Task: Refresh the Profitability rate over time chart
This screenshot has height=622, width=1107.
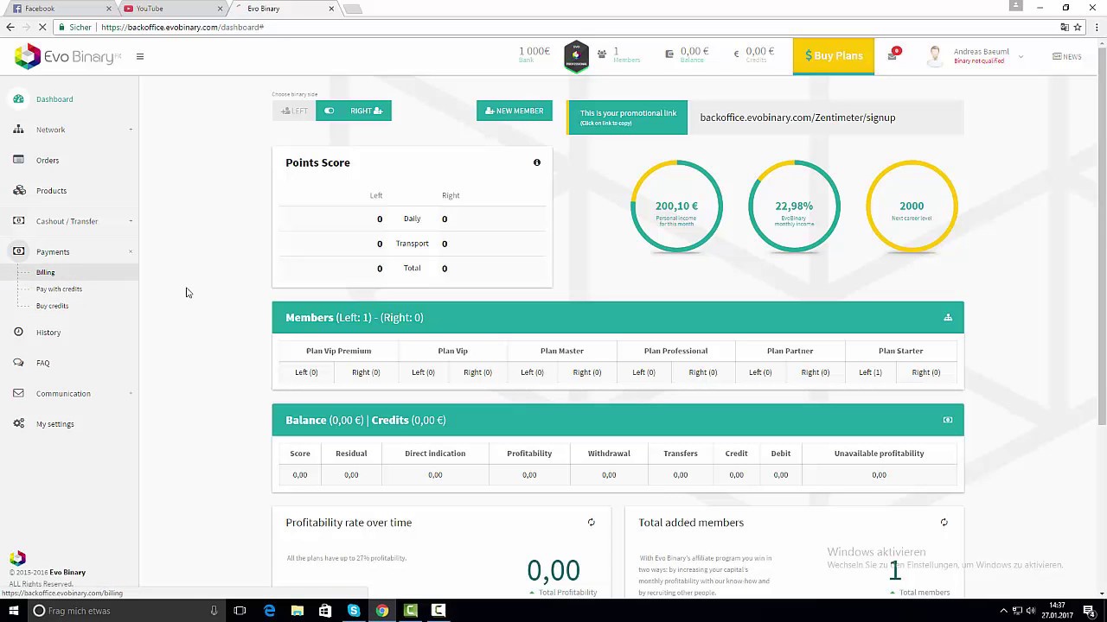Action: [x=592, y=523]
